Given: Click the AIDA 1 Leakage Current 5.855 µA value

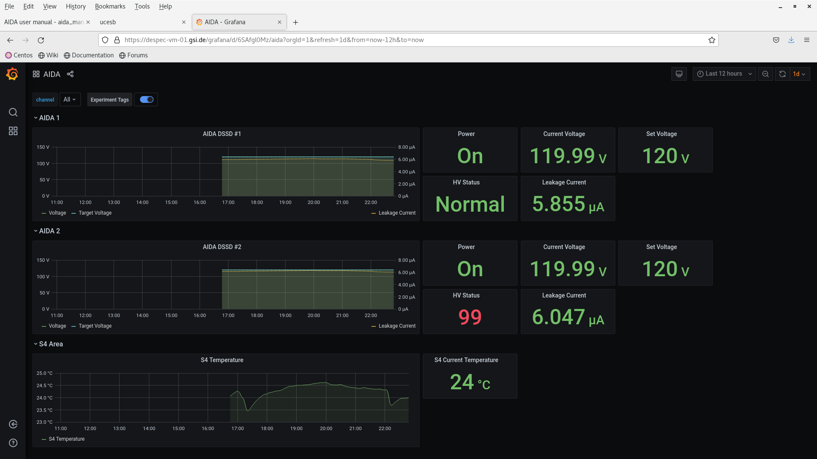Looking at the screenshot, I should [x=568, y=204].
